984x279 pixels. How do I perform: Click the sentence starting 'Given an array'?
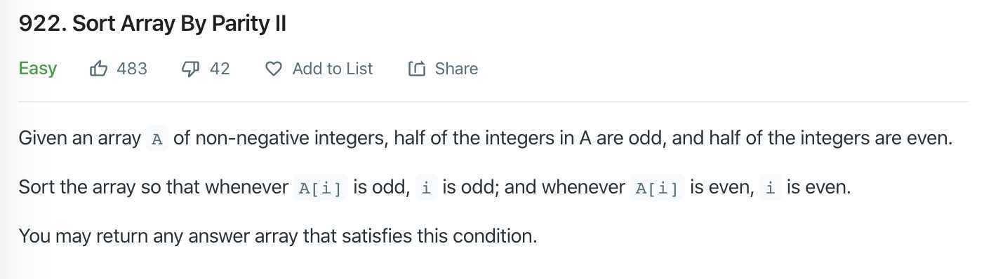486,139
